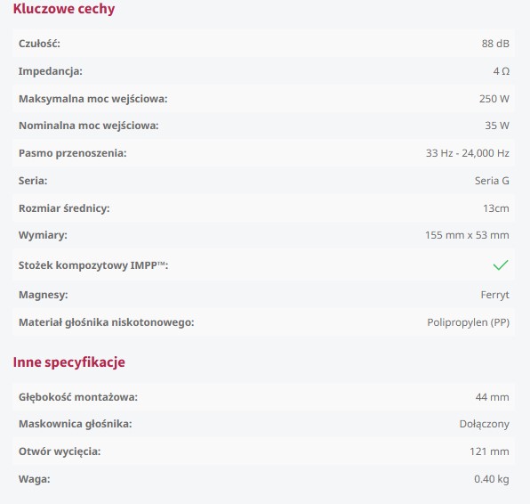Click the 88 dB sensitivity value
The image size is (530, 504).
tap(495, 44)
